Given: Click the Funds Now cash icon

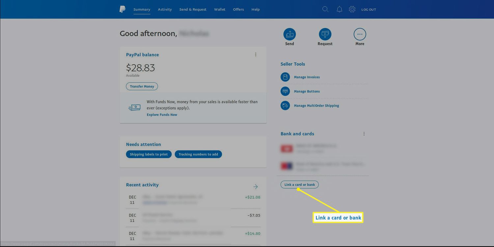Looking at the screenshot, I should point(134,108).
